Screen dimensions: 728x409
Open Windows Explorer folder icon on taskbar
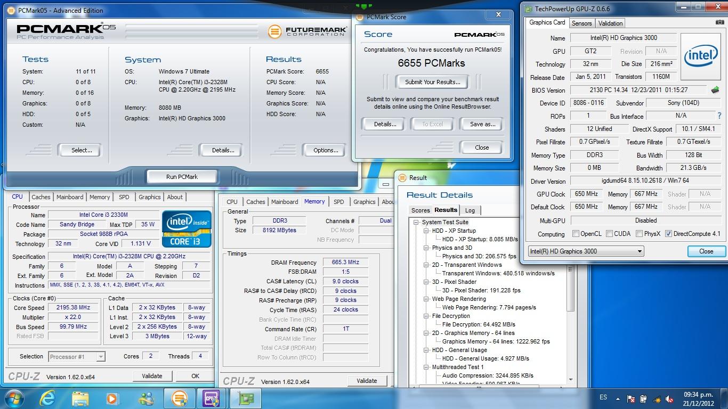pos(80,398)
